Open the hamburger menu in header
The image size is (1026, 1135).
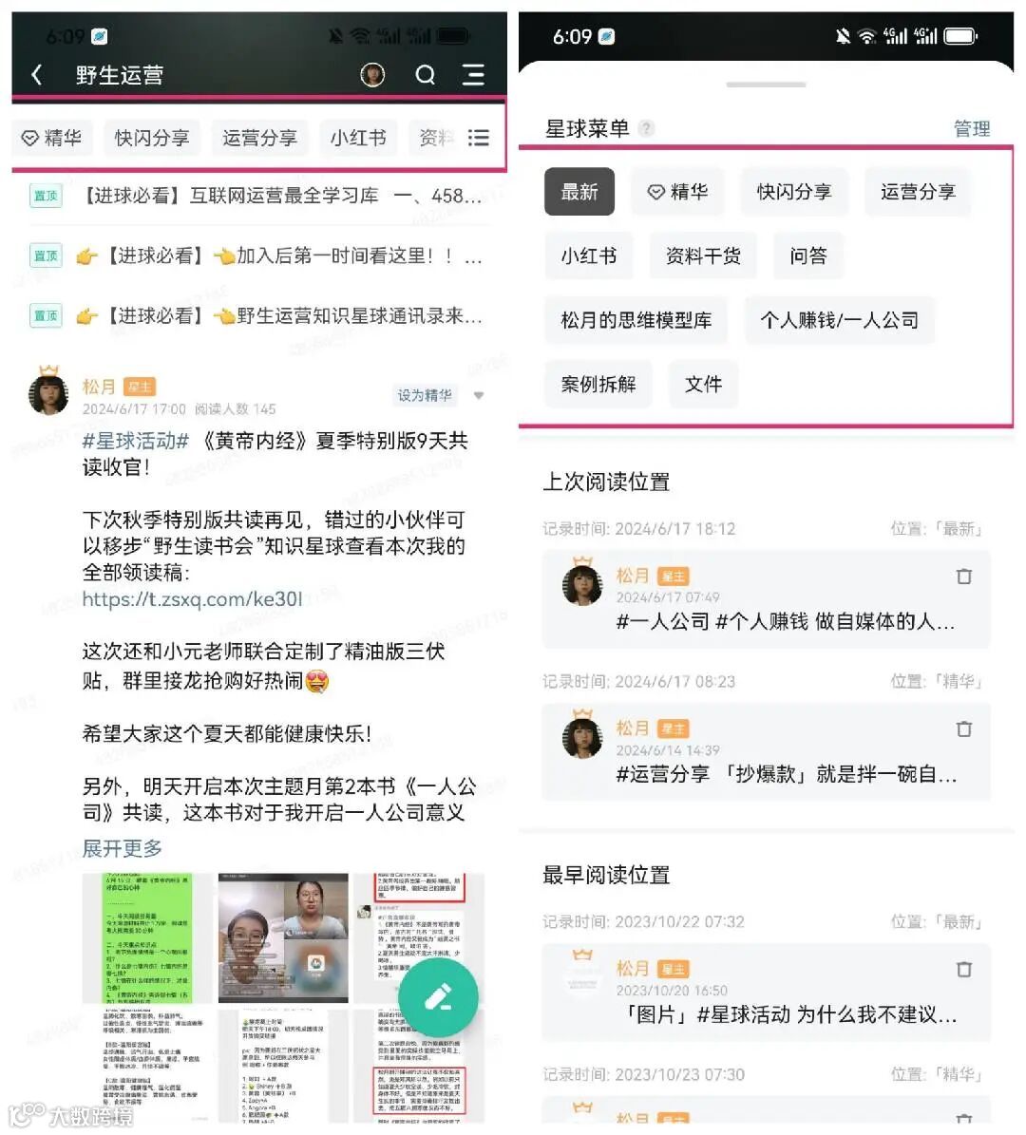473,74
